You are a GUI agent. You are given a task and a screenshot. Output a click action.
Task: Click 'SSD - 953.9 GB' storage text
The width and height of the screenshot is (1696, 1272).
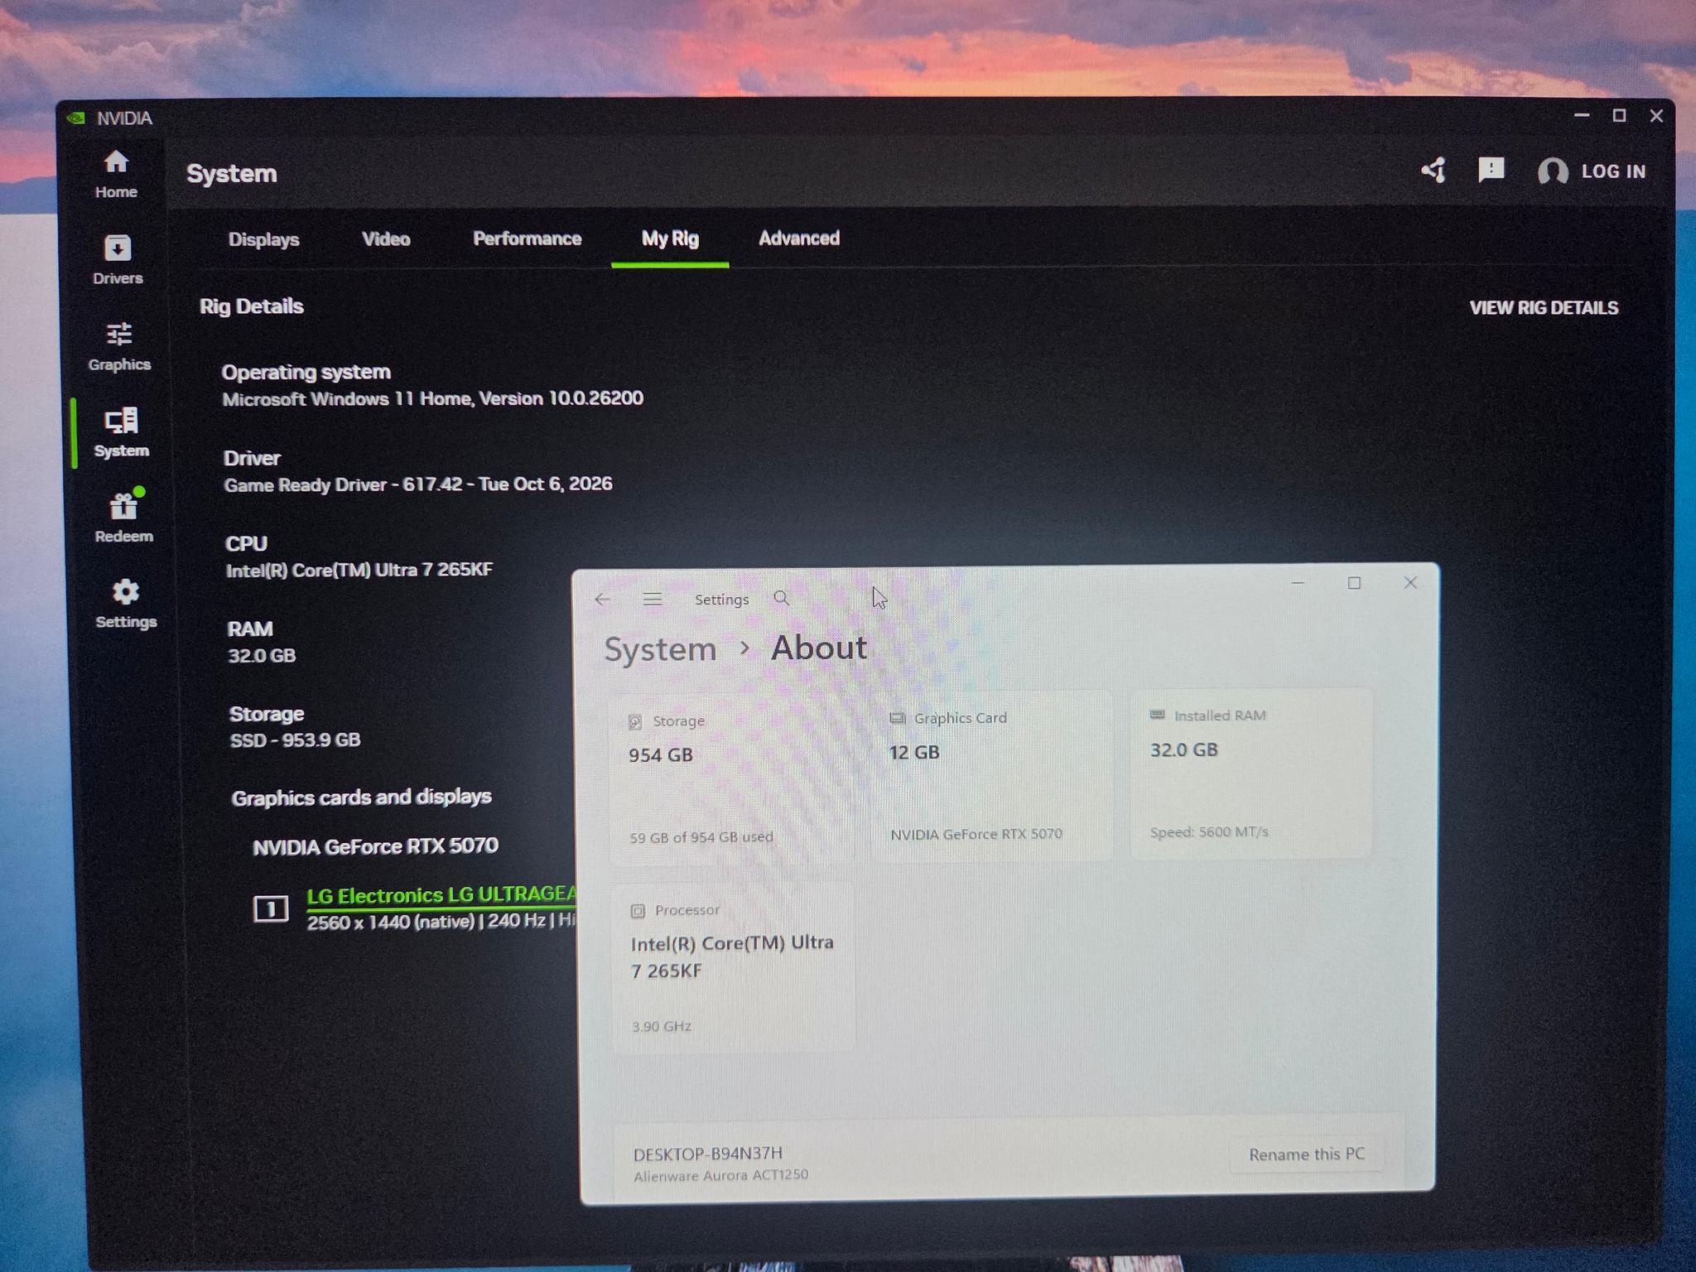295,740
